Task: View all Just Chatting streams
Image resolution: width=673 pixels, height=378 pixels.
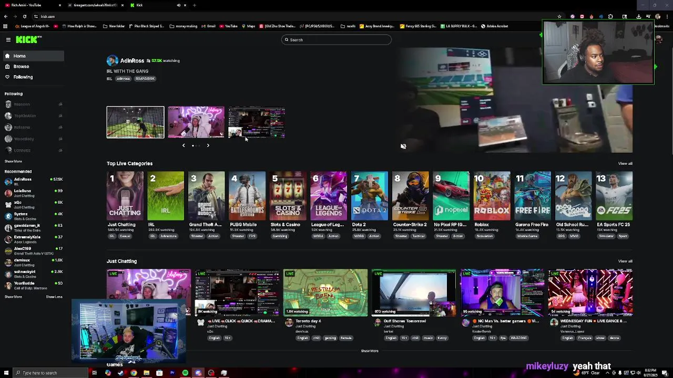Action: click(x=625, y=261)
